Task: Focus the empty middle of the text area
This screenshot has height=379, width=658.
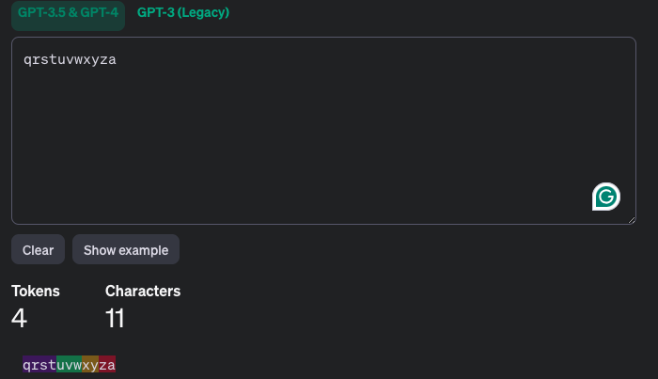Action: point(320,132)
